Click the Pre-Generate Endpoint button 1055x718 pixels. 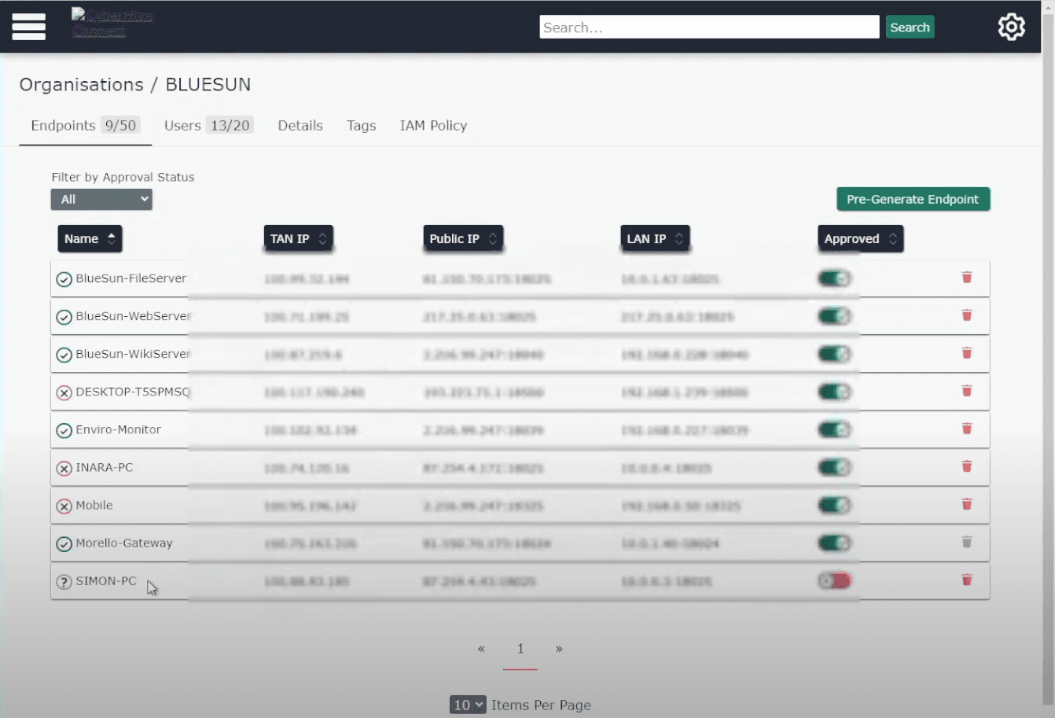[912, 200]
